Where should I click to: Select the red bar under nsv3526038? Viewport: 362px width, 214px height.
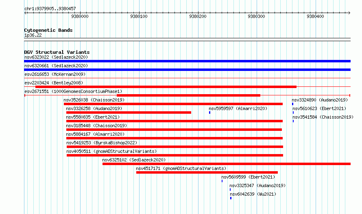point(173,104)
